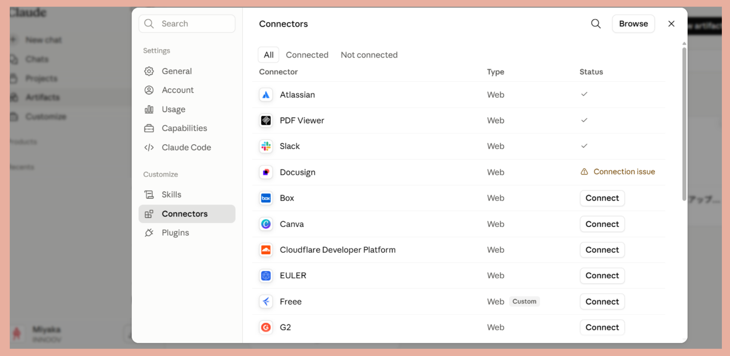Click the Browse button

click(633, 24)
